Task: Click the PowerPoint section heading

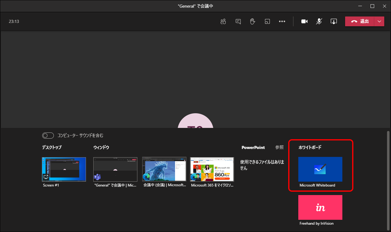Action: 253,147
